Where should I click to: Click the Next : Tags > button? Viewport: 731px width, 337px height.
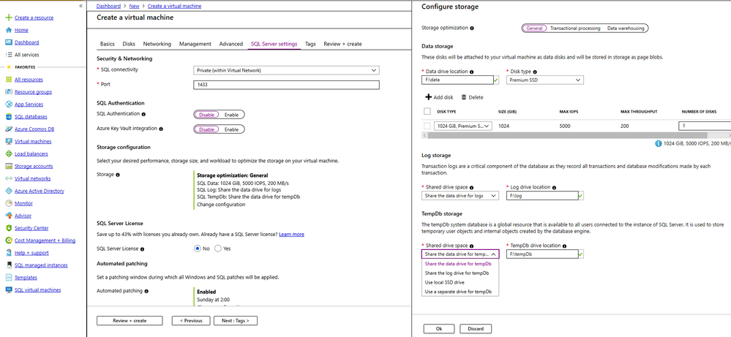[236, 321]
